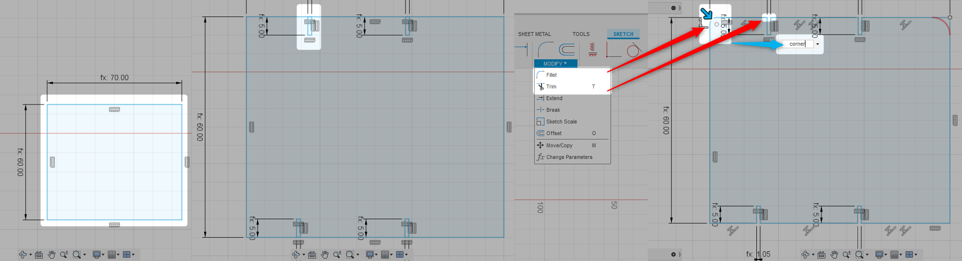
Task: Select Pan hand icon in second panel
Action: click(x=325, y=254)
